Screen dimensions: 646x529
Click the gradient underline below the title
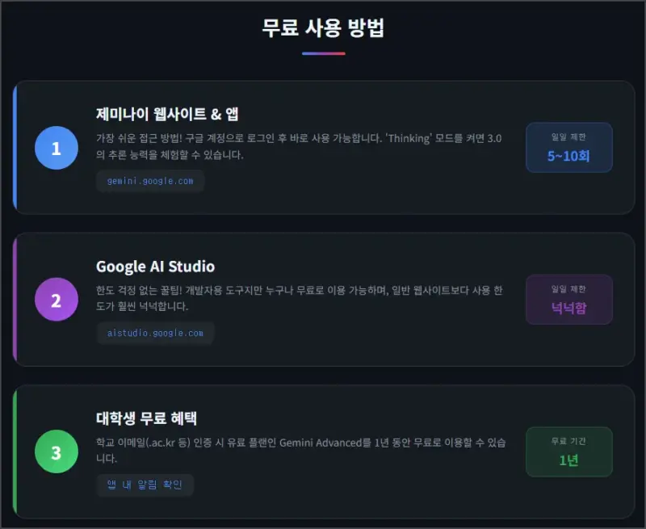click(x=323, y=55)
